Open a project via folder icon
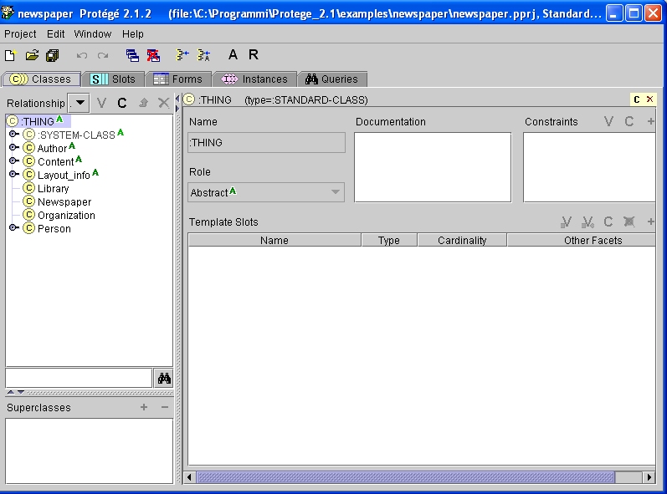Viewport: 667px width, 494px height. [32, 55]
